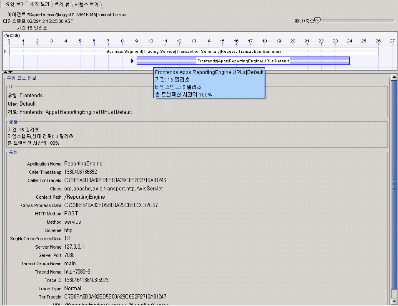
Task: Click Application Name value ReportingEngine
Action: (x=83, y=164)
